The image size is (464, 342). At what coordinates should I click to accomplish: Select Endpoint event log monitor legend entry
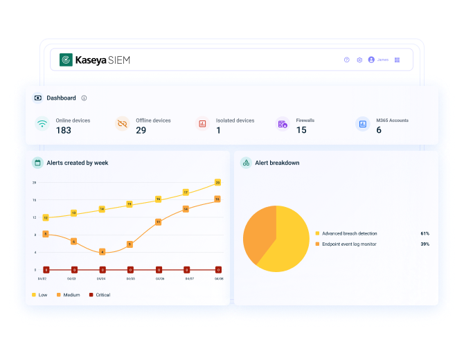(x=346, y=244)
